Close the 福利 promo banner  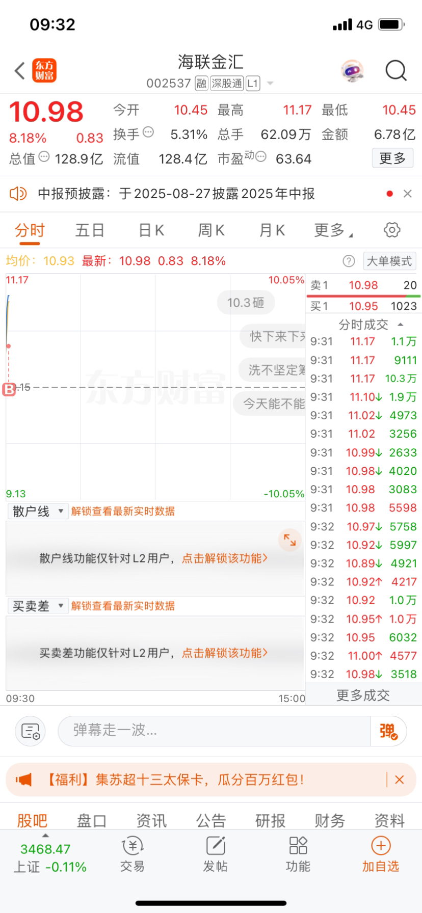pyautogui.click(x=400, y=780)
